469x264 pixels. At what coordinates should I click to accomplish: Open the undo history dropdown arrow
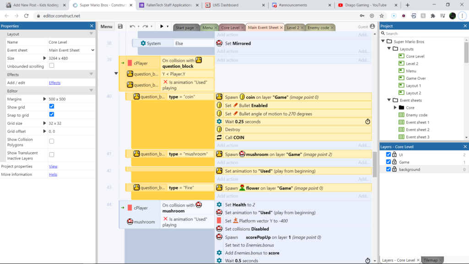click(x=138, y=27)
